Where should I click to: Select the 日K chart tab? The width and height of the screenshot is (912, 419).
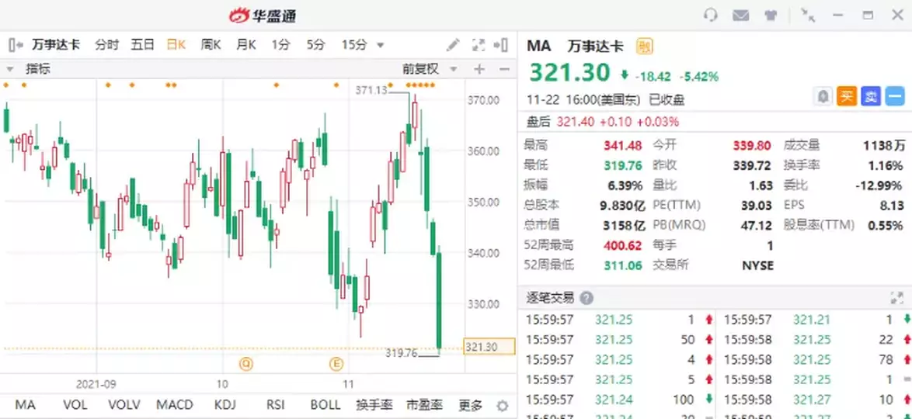176,45
